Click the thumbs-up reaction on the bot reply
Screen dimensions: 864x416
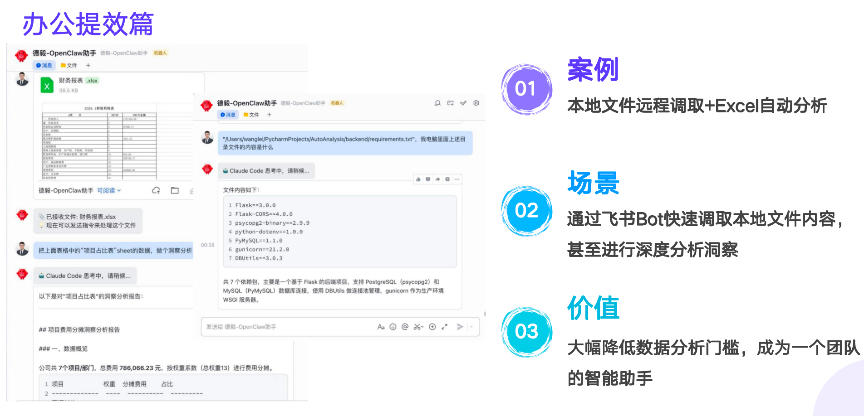click(x=418, y=179)
